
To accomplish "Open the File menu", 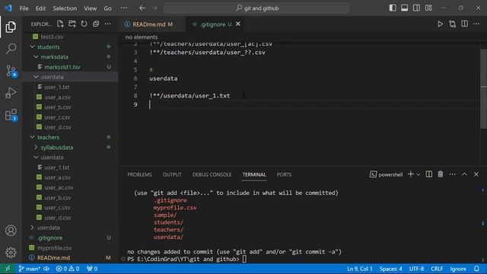I will click(24, 8).
